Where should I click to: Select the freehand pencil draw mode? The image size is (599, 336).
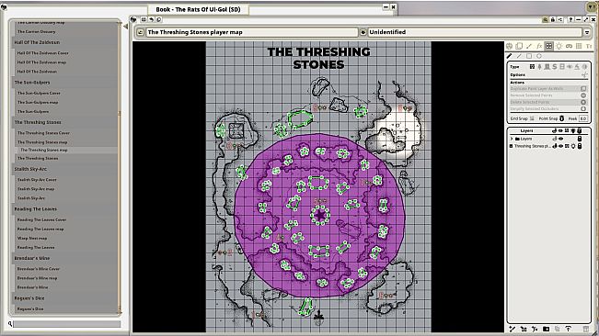point(509,56)
